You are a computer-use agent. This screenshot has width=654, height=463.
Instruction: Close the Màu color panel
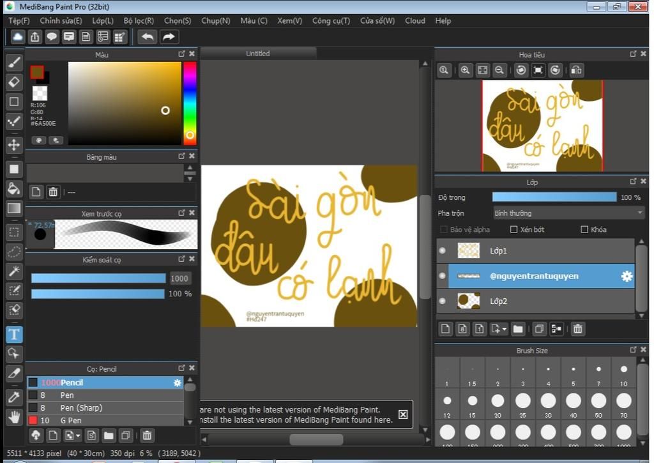coord(192,54)
